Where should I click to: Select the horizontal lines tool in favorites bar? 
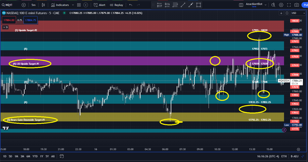175,5
